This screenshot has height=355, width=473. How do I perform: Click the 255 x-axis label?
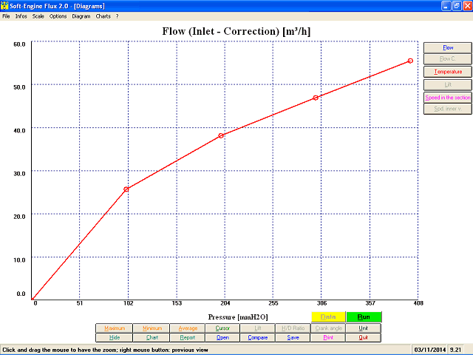(273, 303)
